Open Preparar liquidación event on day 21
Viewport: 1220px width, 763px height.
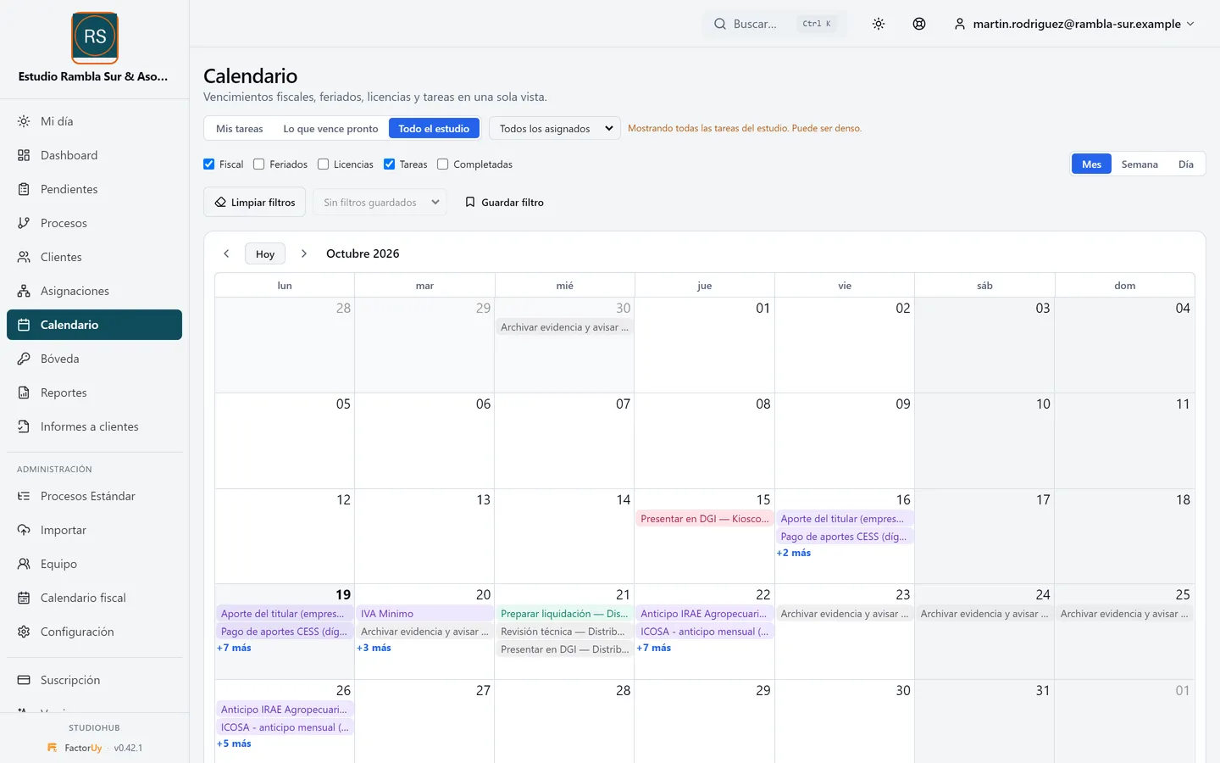[564, 614]
